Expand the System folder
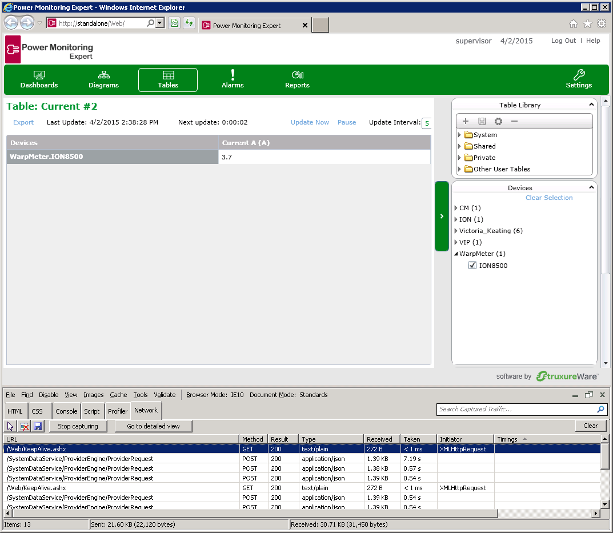The height and width of the screenshot is (533, 613). [x=459, y=134]
